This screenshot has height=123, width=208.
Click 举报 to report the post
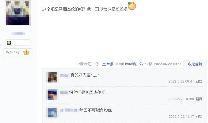[110, 64]
